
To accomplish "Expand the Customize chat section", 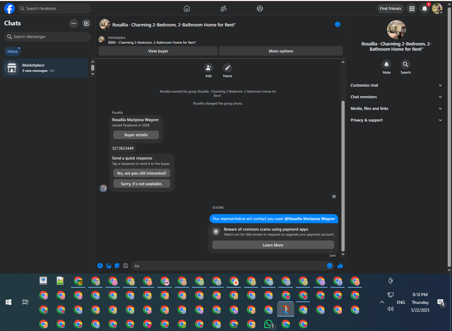I will [x=396, y=85].
